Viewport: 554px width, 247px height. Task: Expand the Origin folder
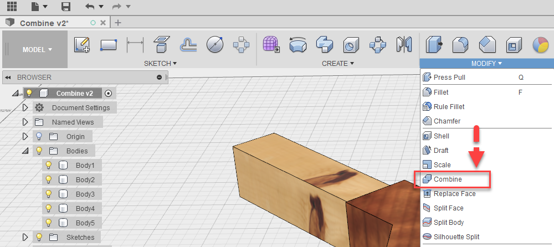tap(25, 136)
